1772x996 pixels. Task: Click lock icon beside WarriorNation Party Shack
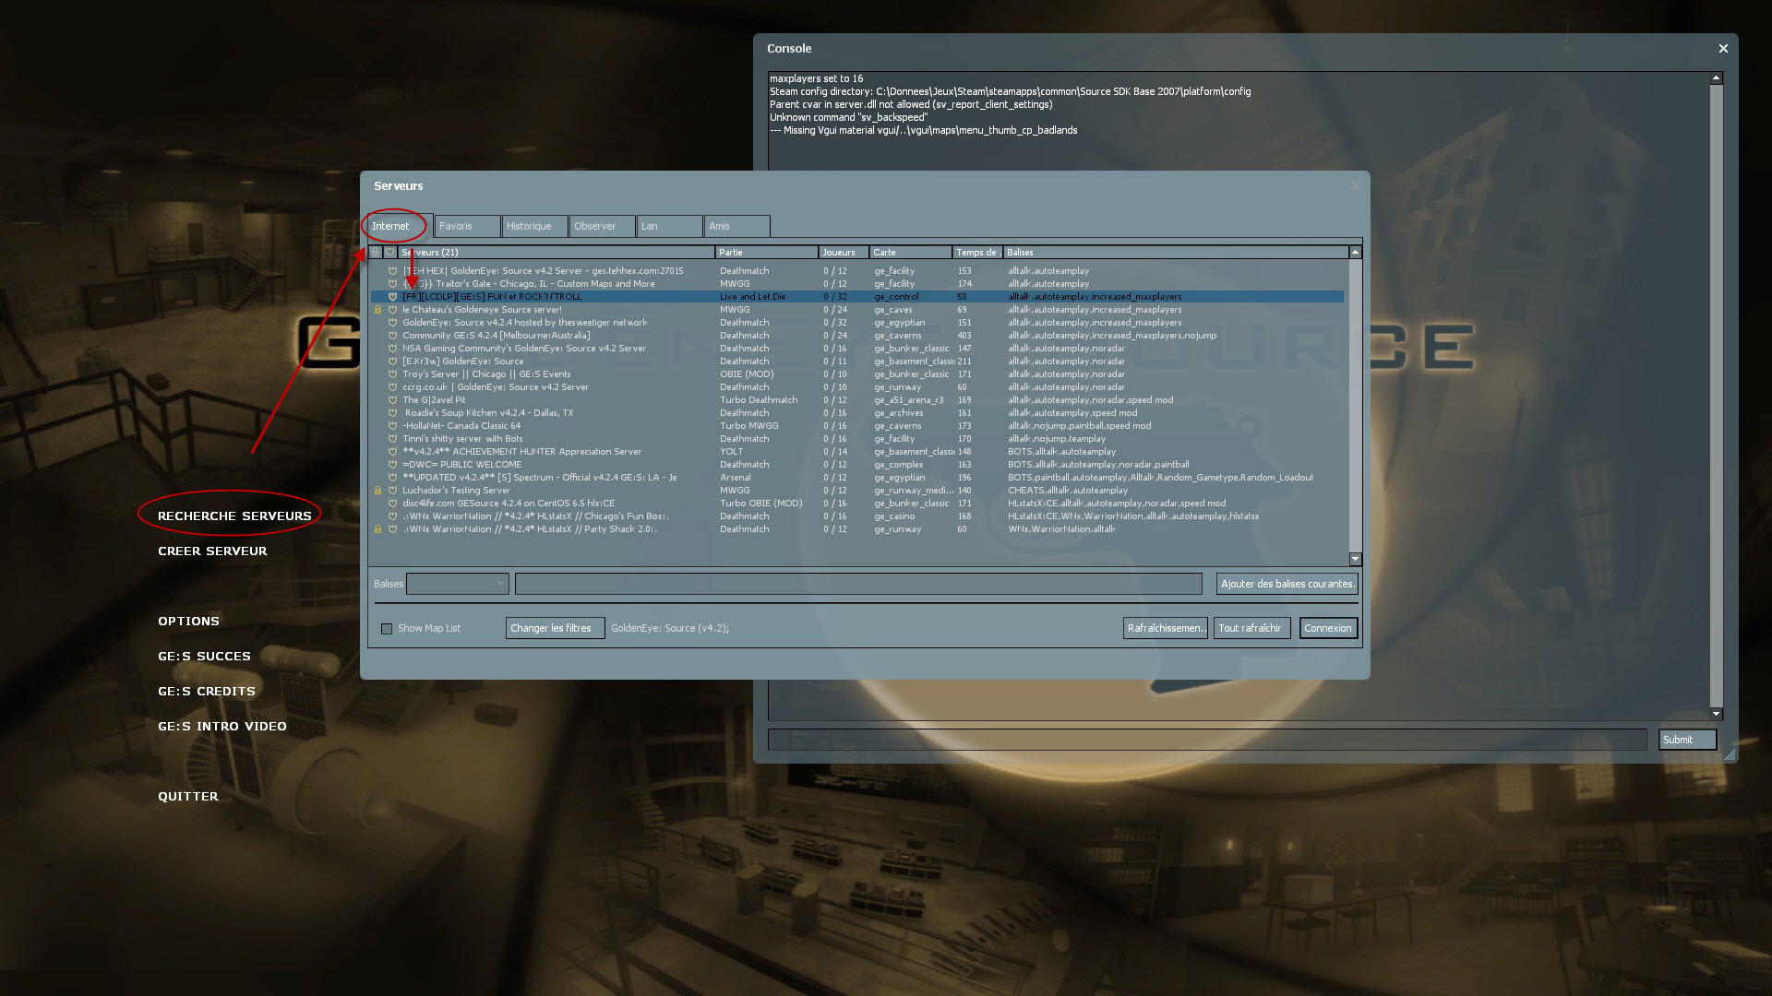pos(377,529)
